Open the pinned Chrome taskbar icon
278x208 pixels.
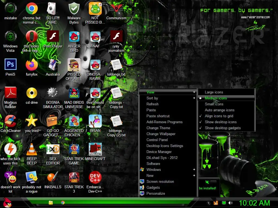[63, 203]
